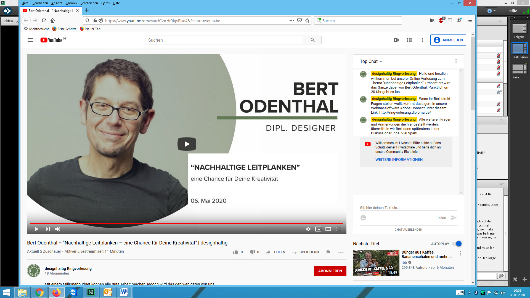Viewport: 530px width, 298px height.
Task: Toggle the Autoplay switch off
Action: click(x=457, y=244)
